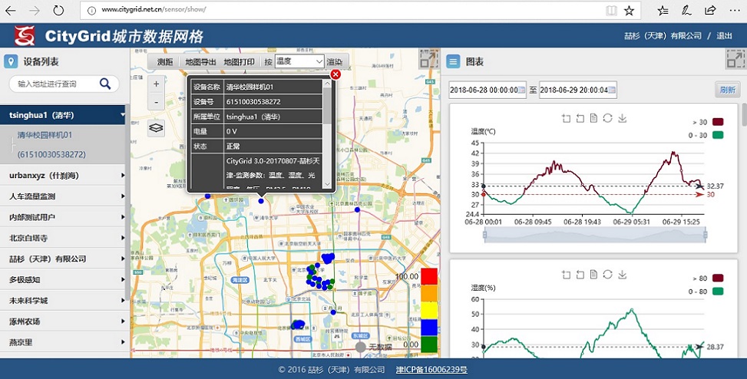Select 测距 measure tool in map toolbar
The image size is (747, 379).
click(x=164, y=61)
